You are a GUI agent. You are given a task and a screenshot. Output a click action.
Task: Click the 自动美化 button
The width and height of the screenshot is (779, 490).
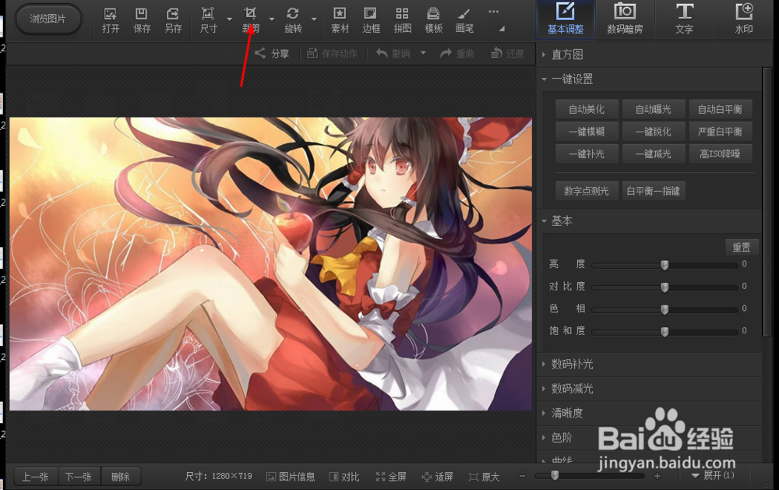587,109
